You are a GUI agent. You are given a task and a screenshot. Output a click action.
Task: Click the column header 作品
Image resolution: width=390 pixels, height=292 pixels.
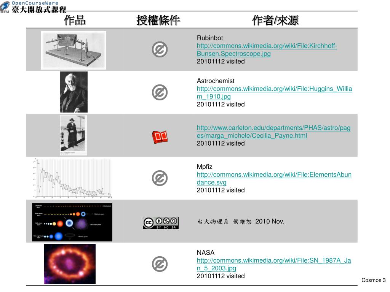tap(75, 20)
